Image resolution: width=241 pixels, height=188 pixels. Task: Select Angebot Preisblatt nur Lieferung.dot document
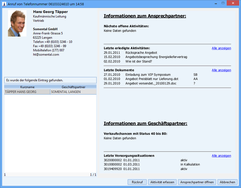click(152, 79)
